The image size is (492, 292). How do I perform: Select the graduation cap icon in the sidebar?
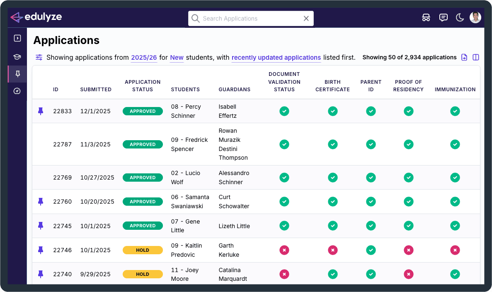(x=17, y=56)
